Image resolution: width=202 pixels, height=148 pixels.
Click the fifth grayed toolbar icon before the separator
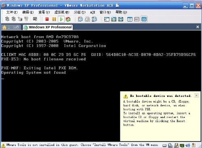point(35,19)
